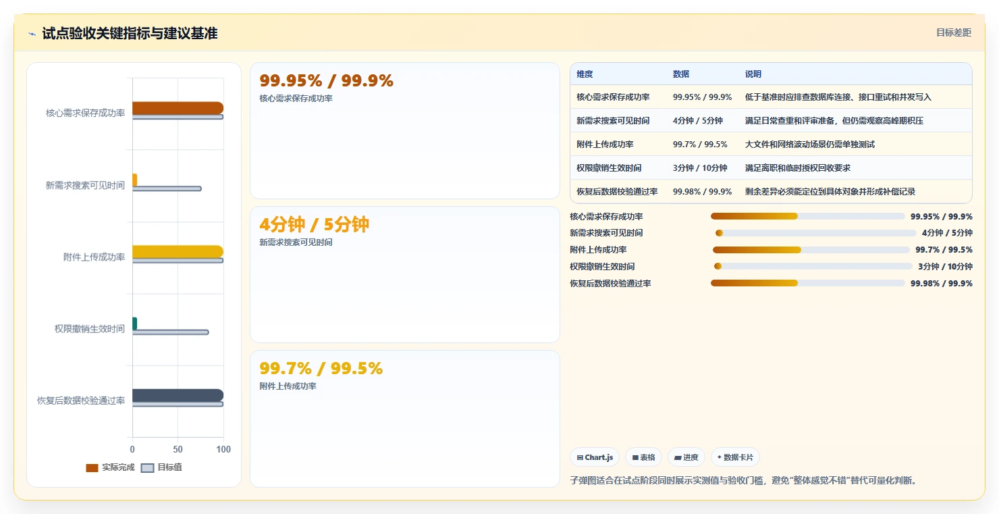The width and height of the screenshot is (999, 514).
Task: Open the 4分钟 / 5分钟 data card
Action: click(x=405, y=275)
